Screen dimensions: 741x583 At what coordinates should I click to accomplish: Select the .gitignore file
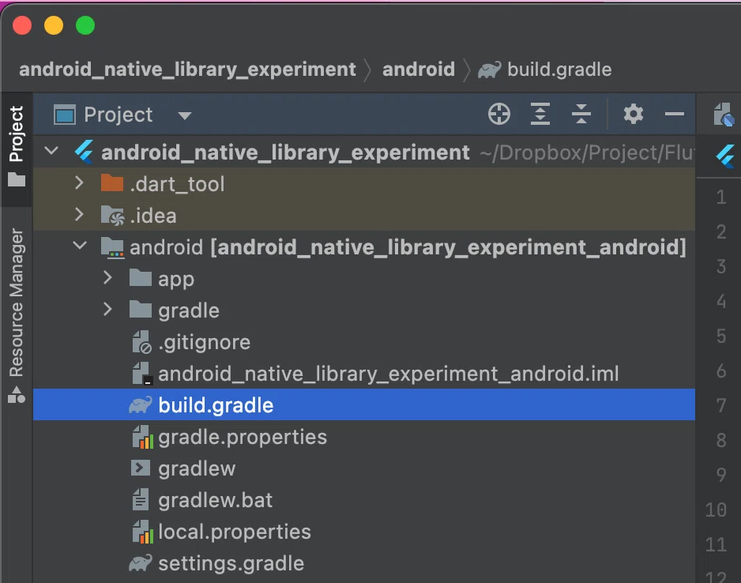coord(364,342)
